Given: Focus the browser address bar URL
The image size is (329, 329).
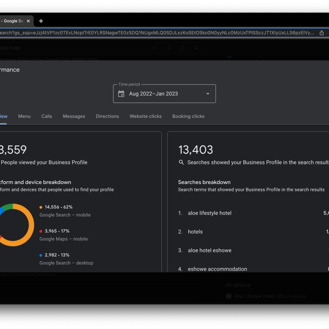Looking at the screenshot, I should [156, 33].
